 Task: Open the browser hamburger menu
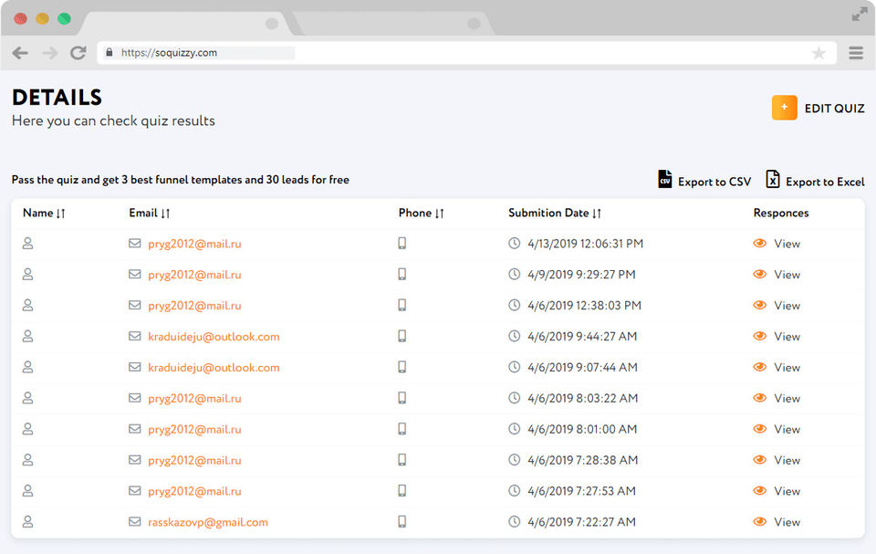[856, 53]
